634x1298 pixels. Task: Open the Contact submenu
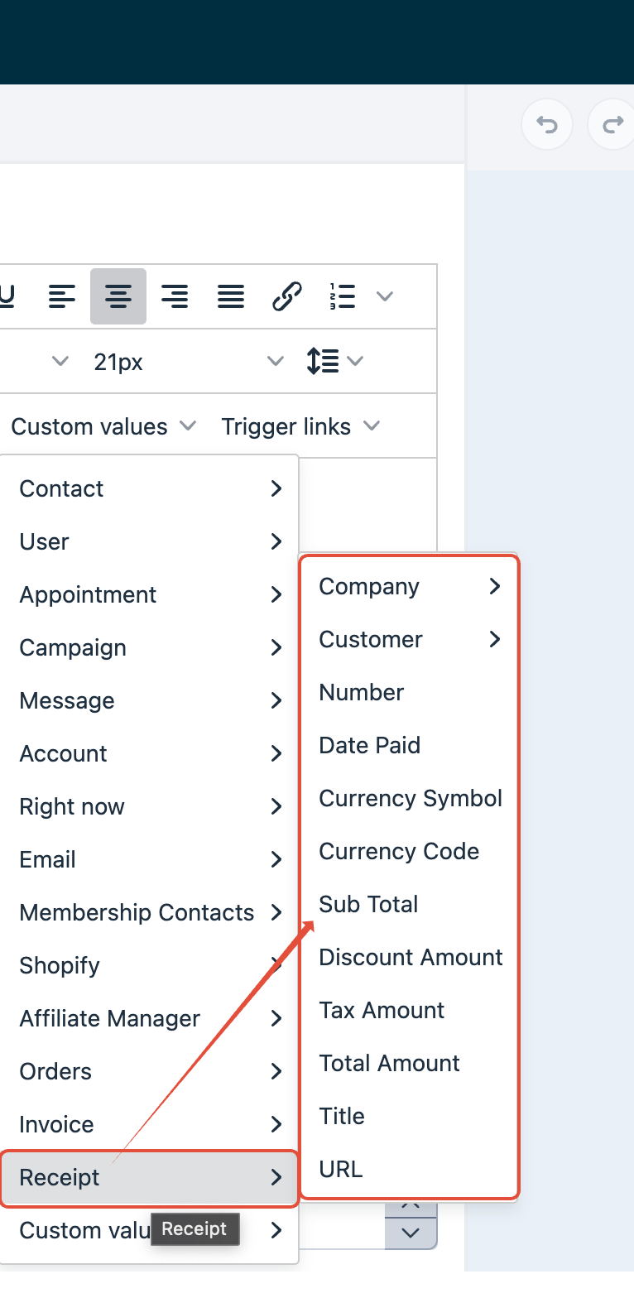[150, 488]
